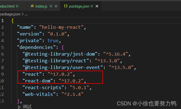
Task: Click the "name" key on line 2
Action: point(25,27)
